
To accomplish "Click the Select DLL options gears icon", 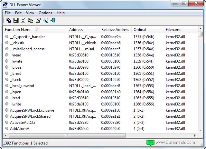I will 9,21.
